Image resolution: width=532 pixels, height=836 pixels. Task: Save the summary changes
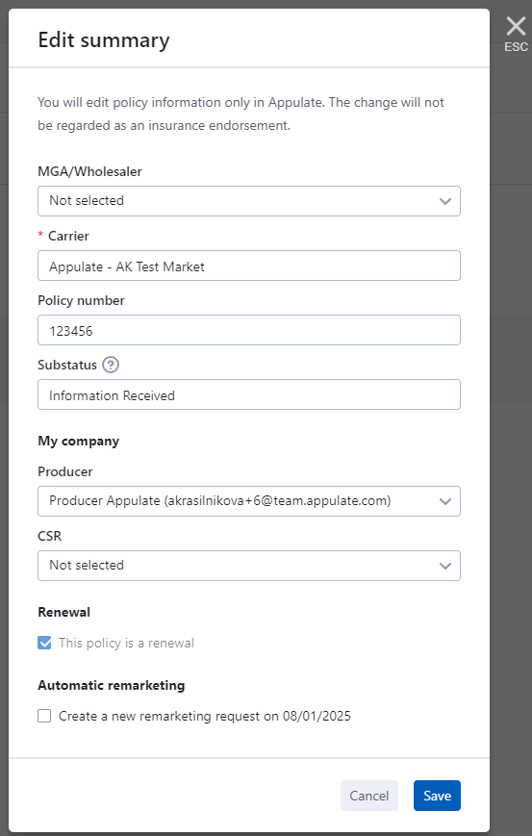(x=437, y=796)
